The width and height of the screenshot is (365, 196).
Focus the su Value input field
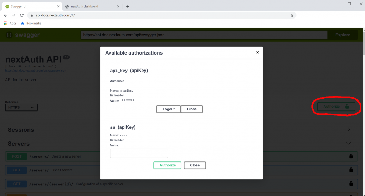[x=139, y=153]
